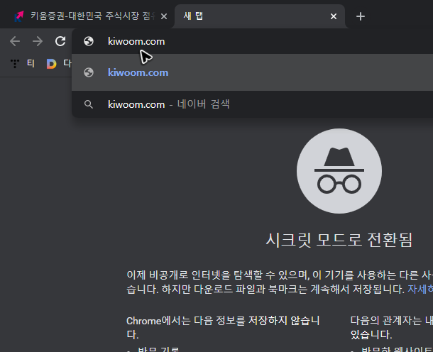433x352 pixels.
Task: Open the 티 bookmark
Action: coord(23,63)
